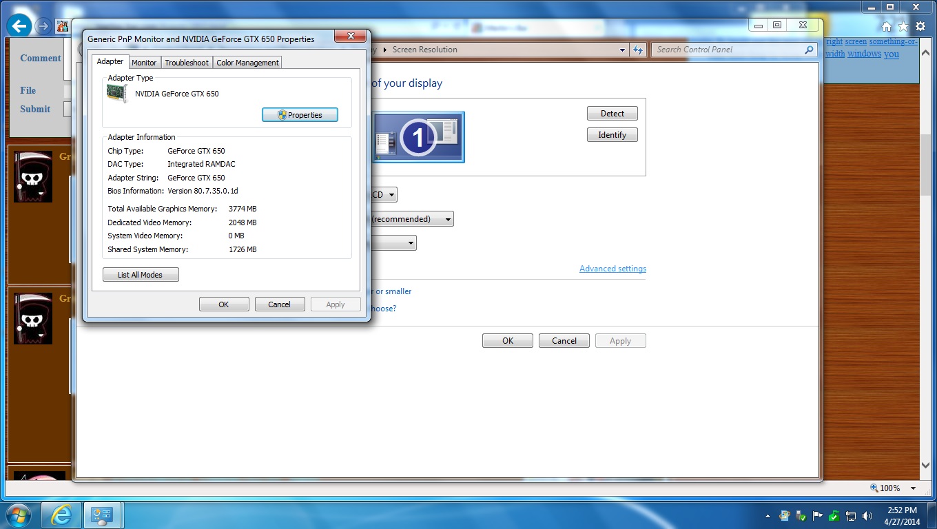
Task: Click the 'Submit' form label
Action: pos(35,109)
